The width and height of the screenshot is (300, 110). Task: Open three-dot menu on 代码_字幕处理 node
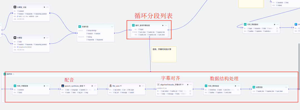point(47,86)
